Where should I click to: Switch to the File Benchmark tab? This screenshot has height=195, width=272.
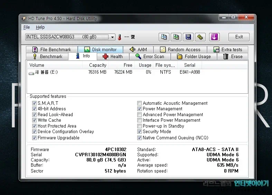pyautogui.click(x=52, y=50)
